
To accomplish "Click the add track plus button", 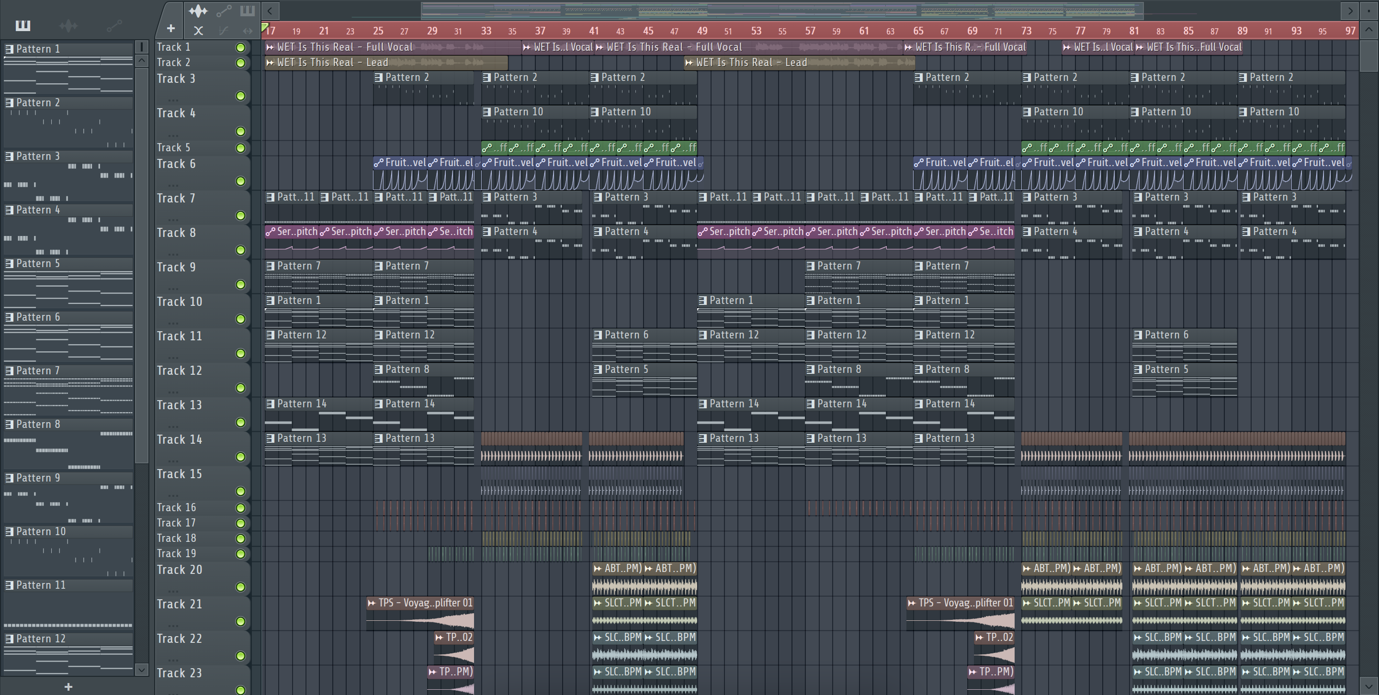I will [171, 28].
